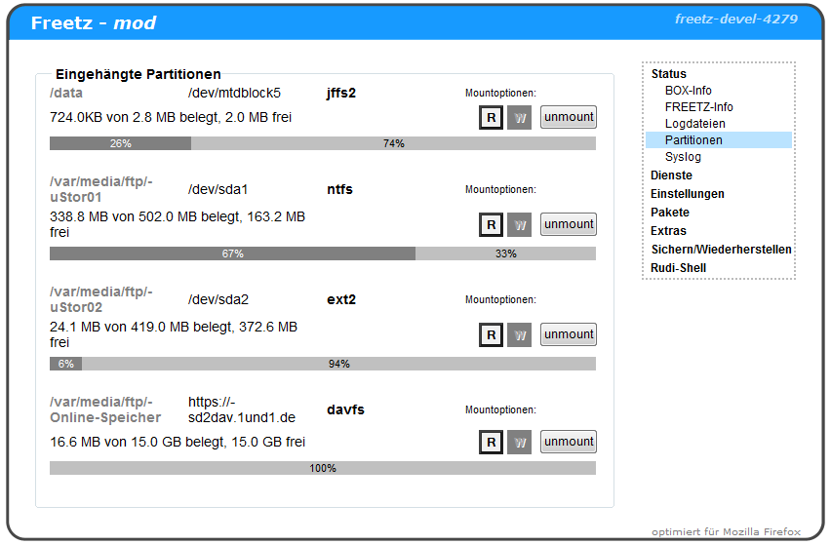831x545 pixels.
Task: Open the Syslog page
Action: (x=683, y=157)
